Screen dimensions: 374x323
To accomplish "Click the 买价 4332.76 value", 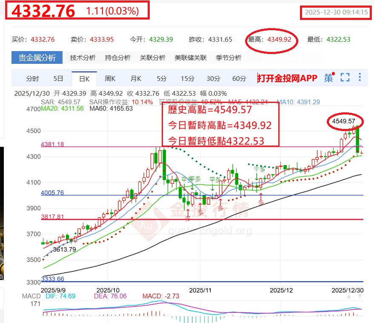I will coord(43,39).
